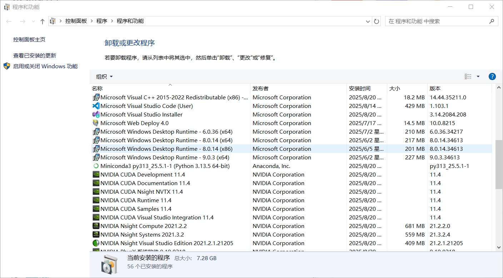Go to 程序 in the breadcrumb
Image resolution: width=503 pixels, height=278 pixels.
coord(102,21)
